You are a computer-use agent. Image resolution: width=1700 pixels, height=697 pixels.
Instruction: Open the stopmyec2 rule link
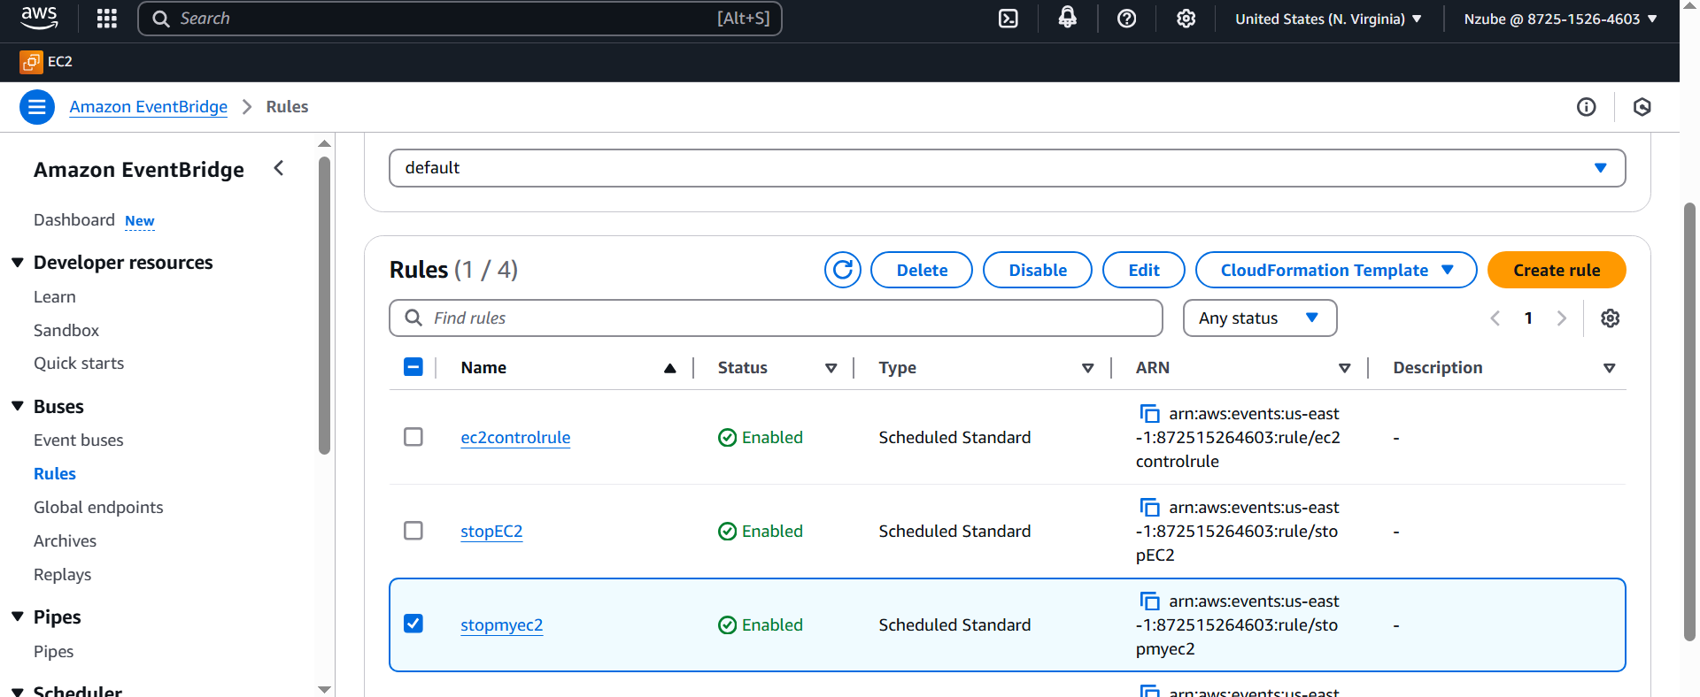pyautogui.click(x=502, y=624)
